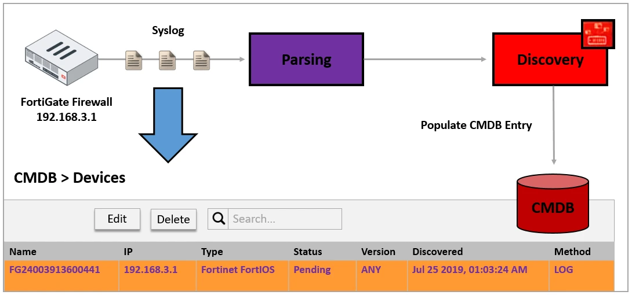Click the third syslog document icon

tap(201, 60)
